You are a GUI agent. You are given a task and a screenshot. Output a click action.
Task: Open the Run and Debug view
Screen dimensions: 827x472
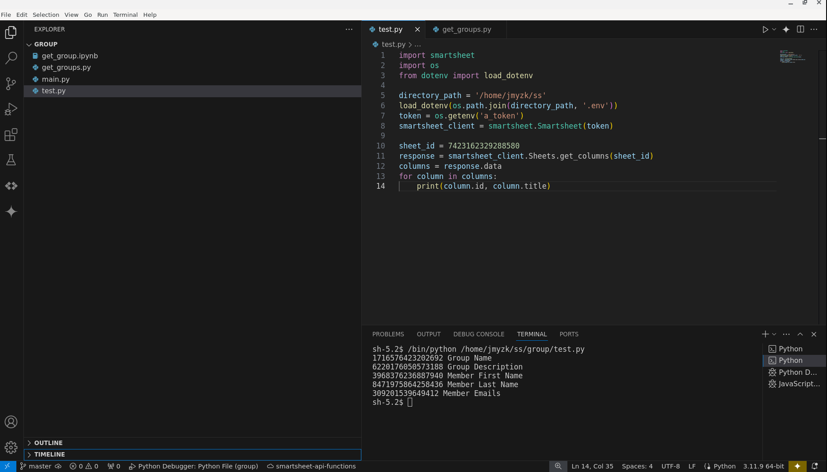pyautogui.click(x=11, y=109)
